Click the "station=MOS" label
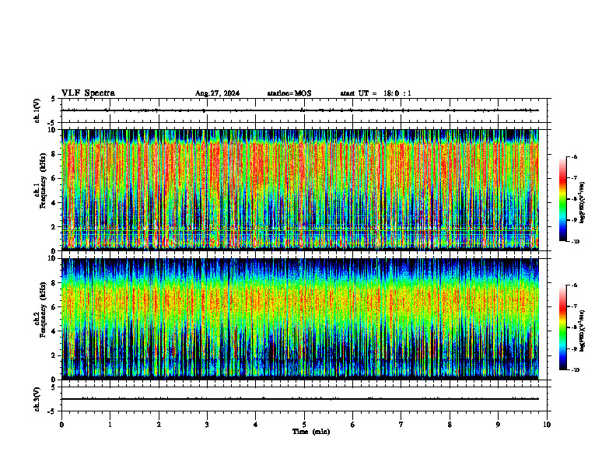 289,93
